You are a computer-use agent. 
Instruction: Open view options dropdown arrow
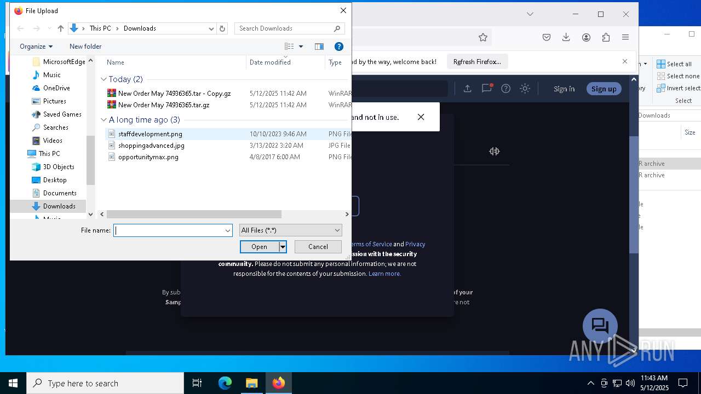pos(301,47)
